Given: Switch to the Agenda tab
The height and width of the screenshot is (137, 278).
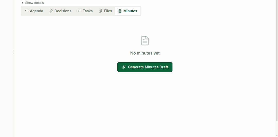Looking at the screenshot, I should tap(34, 11).
